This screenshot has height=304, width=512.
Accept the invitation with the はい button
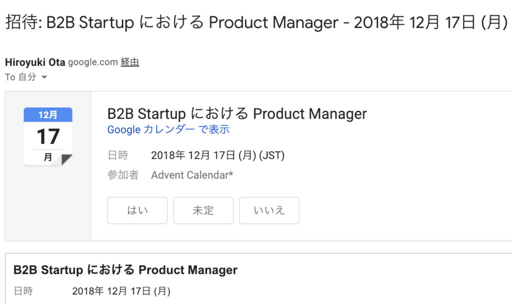coord(137,210)
